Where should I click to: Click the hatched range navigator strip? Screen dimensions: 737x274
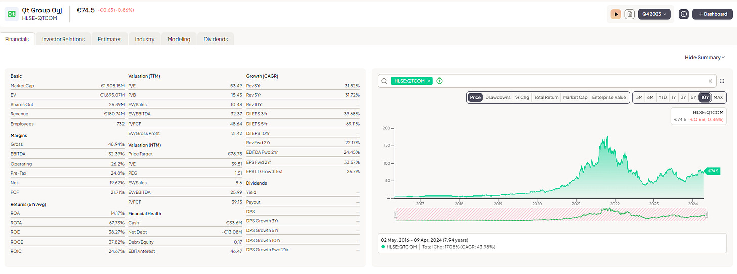point(551,215)
